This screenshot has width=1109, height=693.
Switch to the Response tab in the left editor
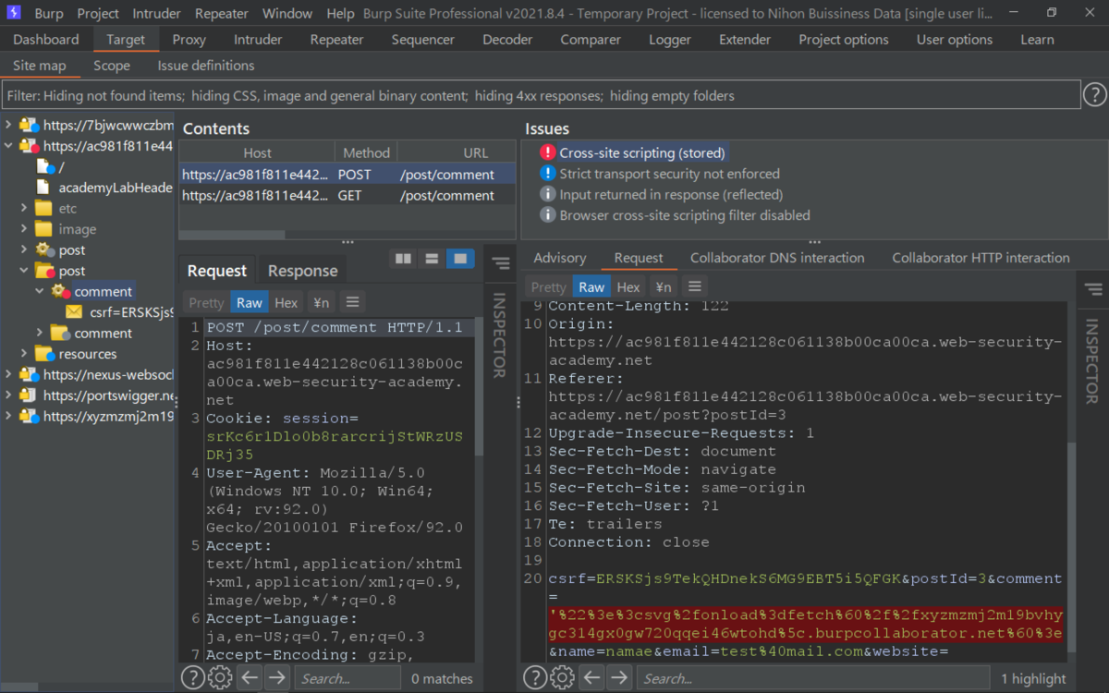click(302, 271)
